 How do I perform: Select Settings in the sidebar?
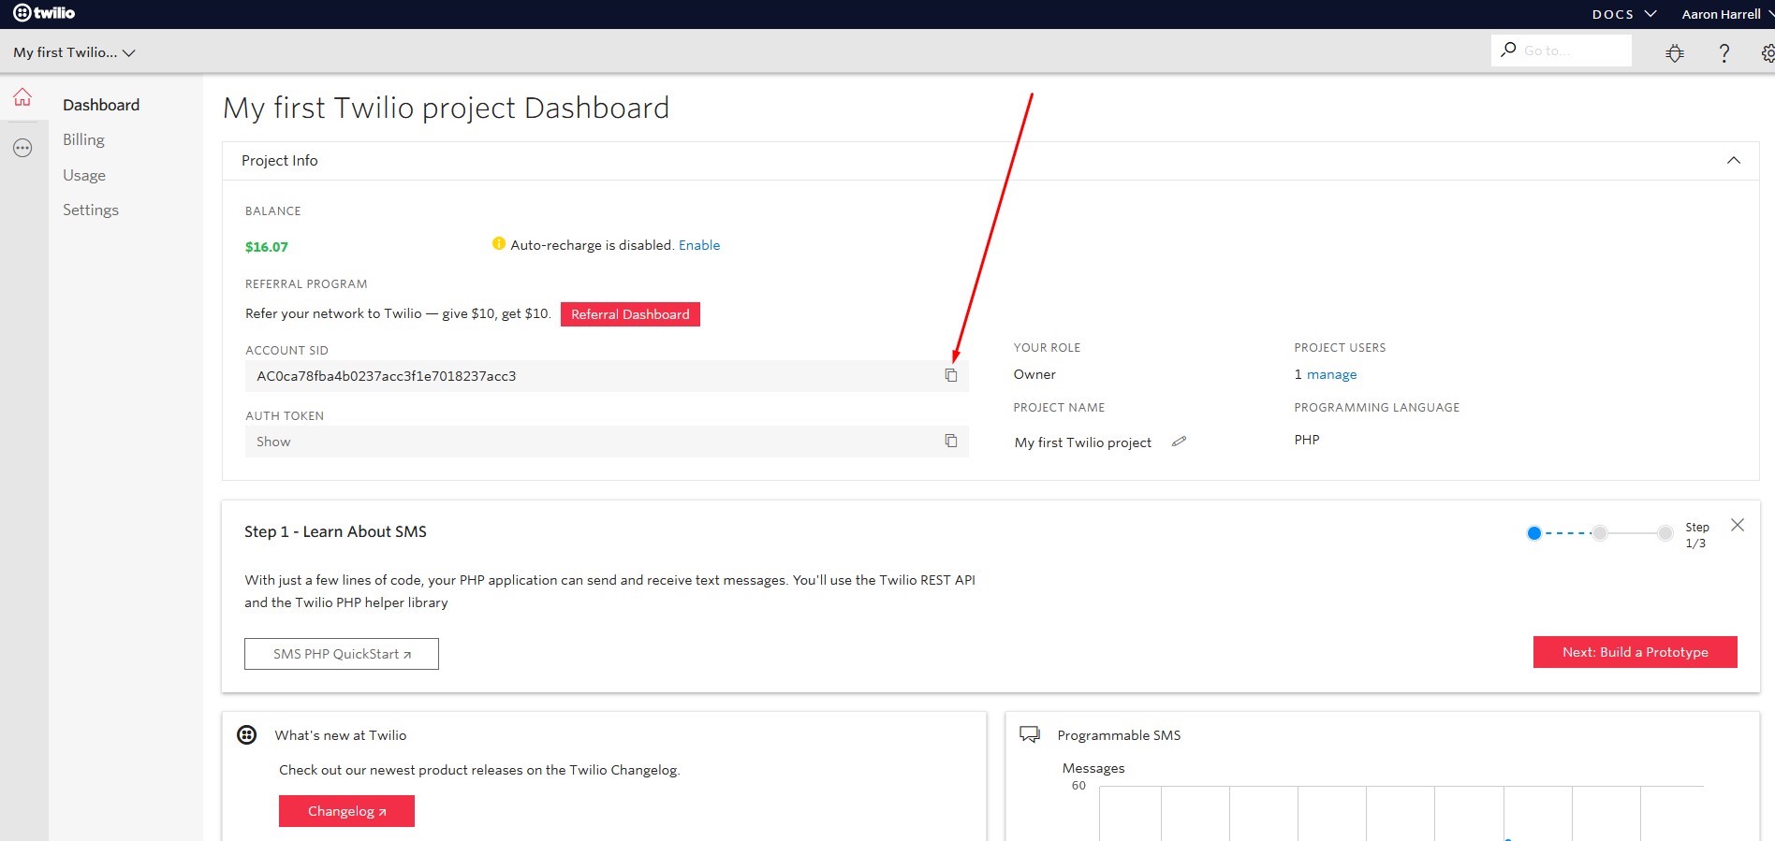[x=91, y=210]
